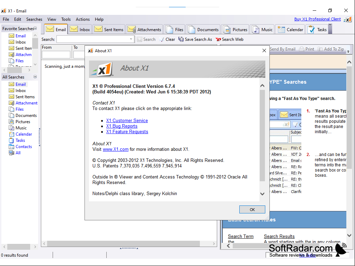The image size is (355, 266).
Task: Open the Search box dropdown arrow
Action: tap(131, 39)
